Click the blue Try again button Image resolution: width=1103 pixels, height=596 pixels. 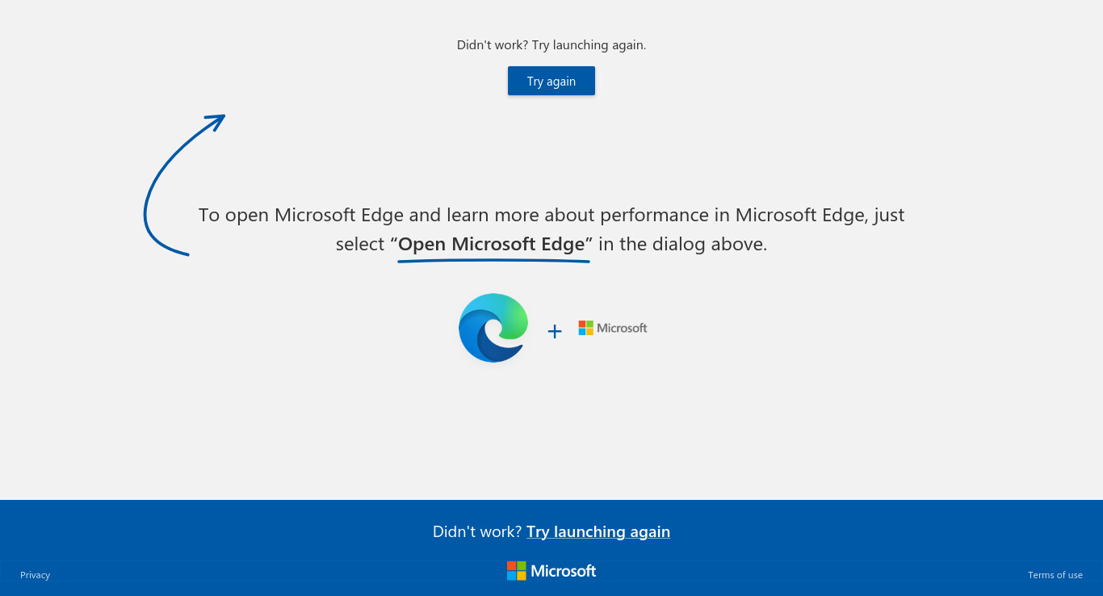(551, 81)
